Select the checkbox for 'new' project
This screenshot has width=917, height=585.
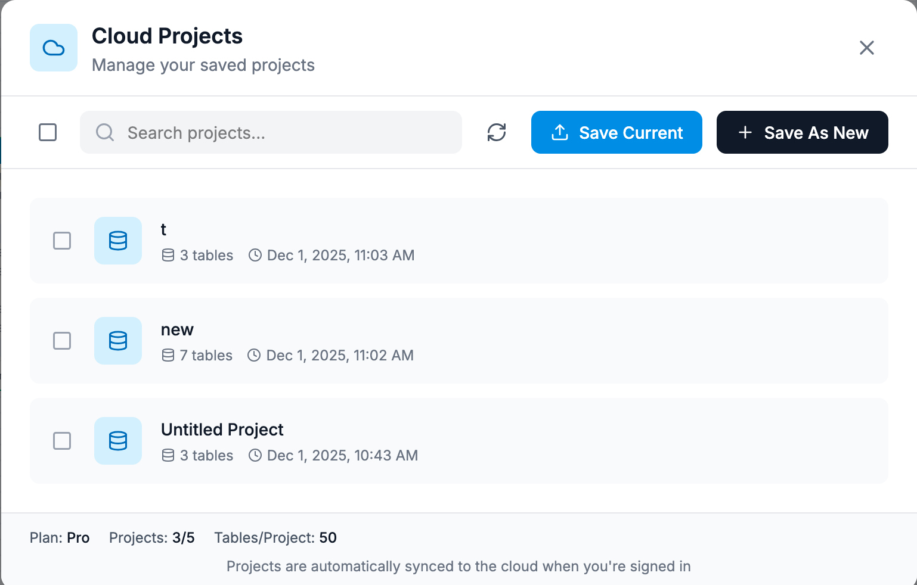tap(62, 341)
